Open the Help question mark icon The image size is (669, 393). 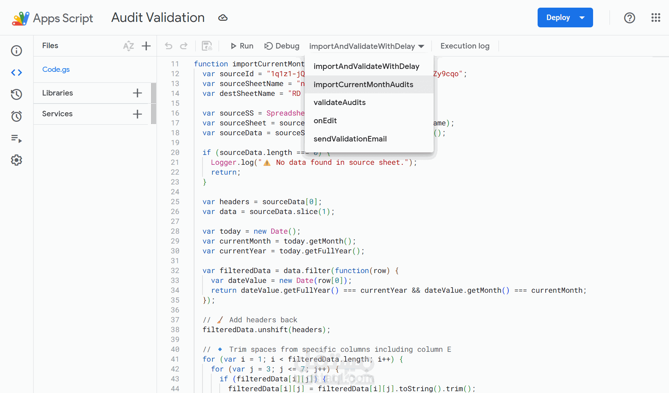[x=630, y=18]
